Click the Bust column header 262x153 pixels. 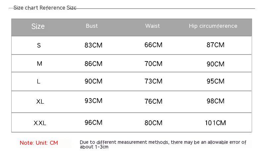pyautogui.click(x=92, y=26)
